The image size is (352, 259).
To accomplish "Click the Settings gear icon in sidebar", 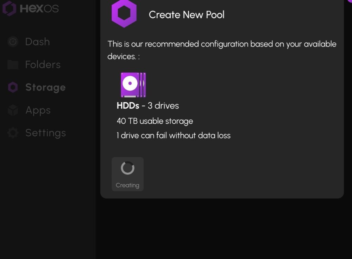I will (13, 133).
